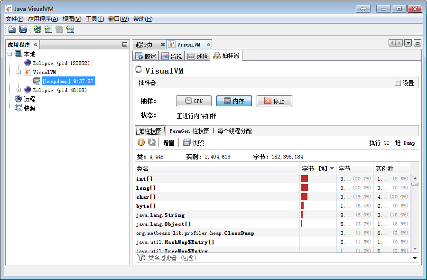Image resolution: width=427 pixels, height=280 pixels.
Task: Pause live results with the orange pause icon
Action: pyautogui.click(x=141, y=142)
